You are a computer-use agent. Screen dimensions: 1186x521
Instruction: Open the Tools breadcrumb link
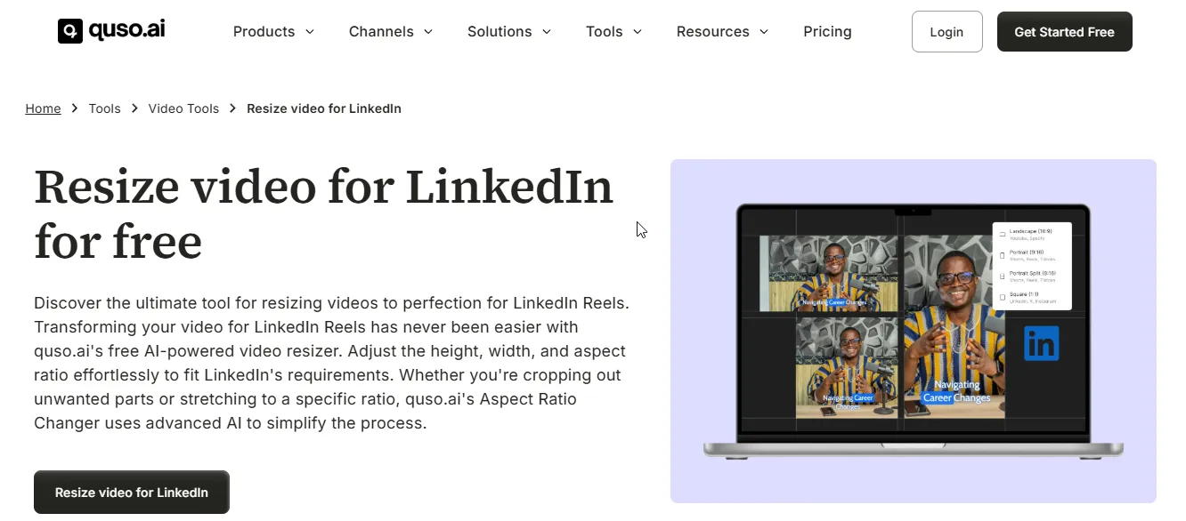point(104,108)
